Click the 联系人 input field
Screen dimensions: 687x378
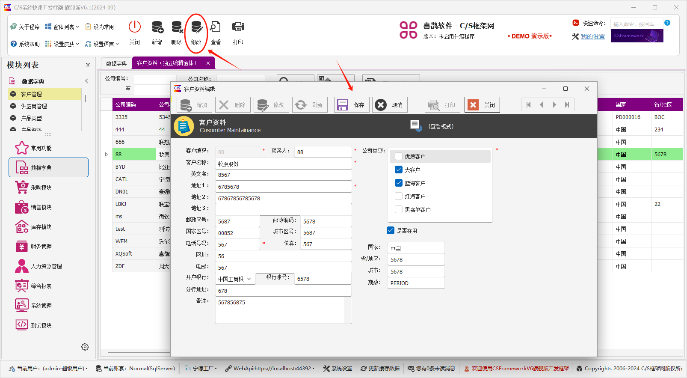(x=323, y=152)
